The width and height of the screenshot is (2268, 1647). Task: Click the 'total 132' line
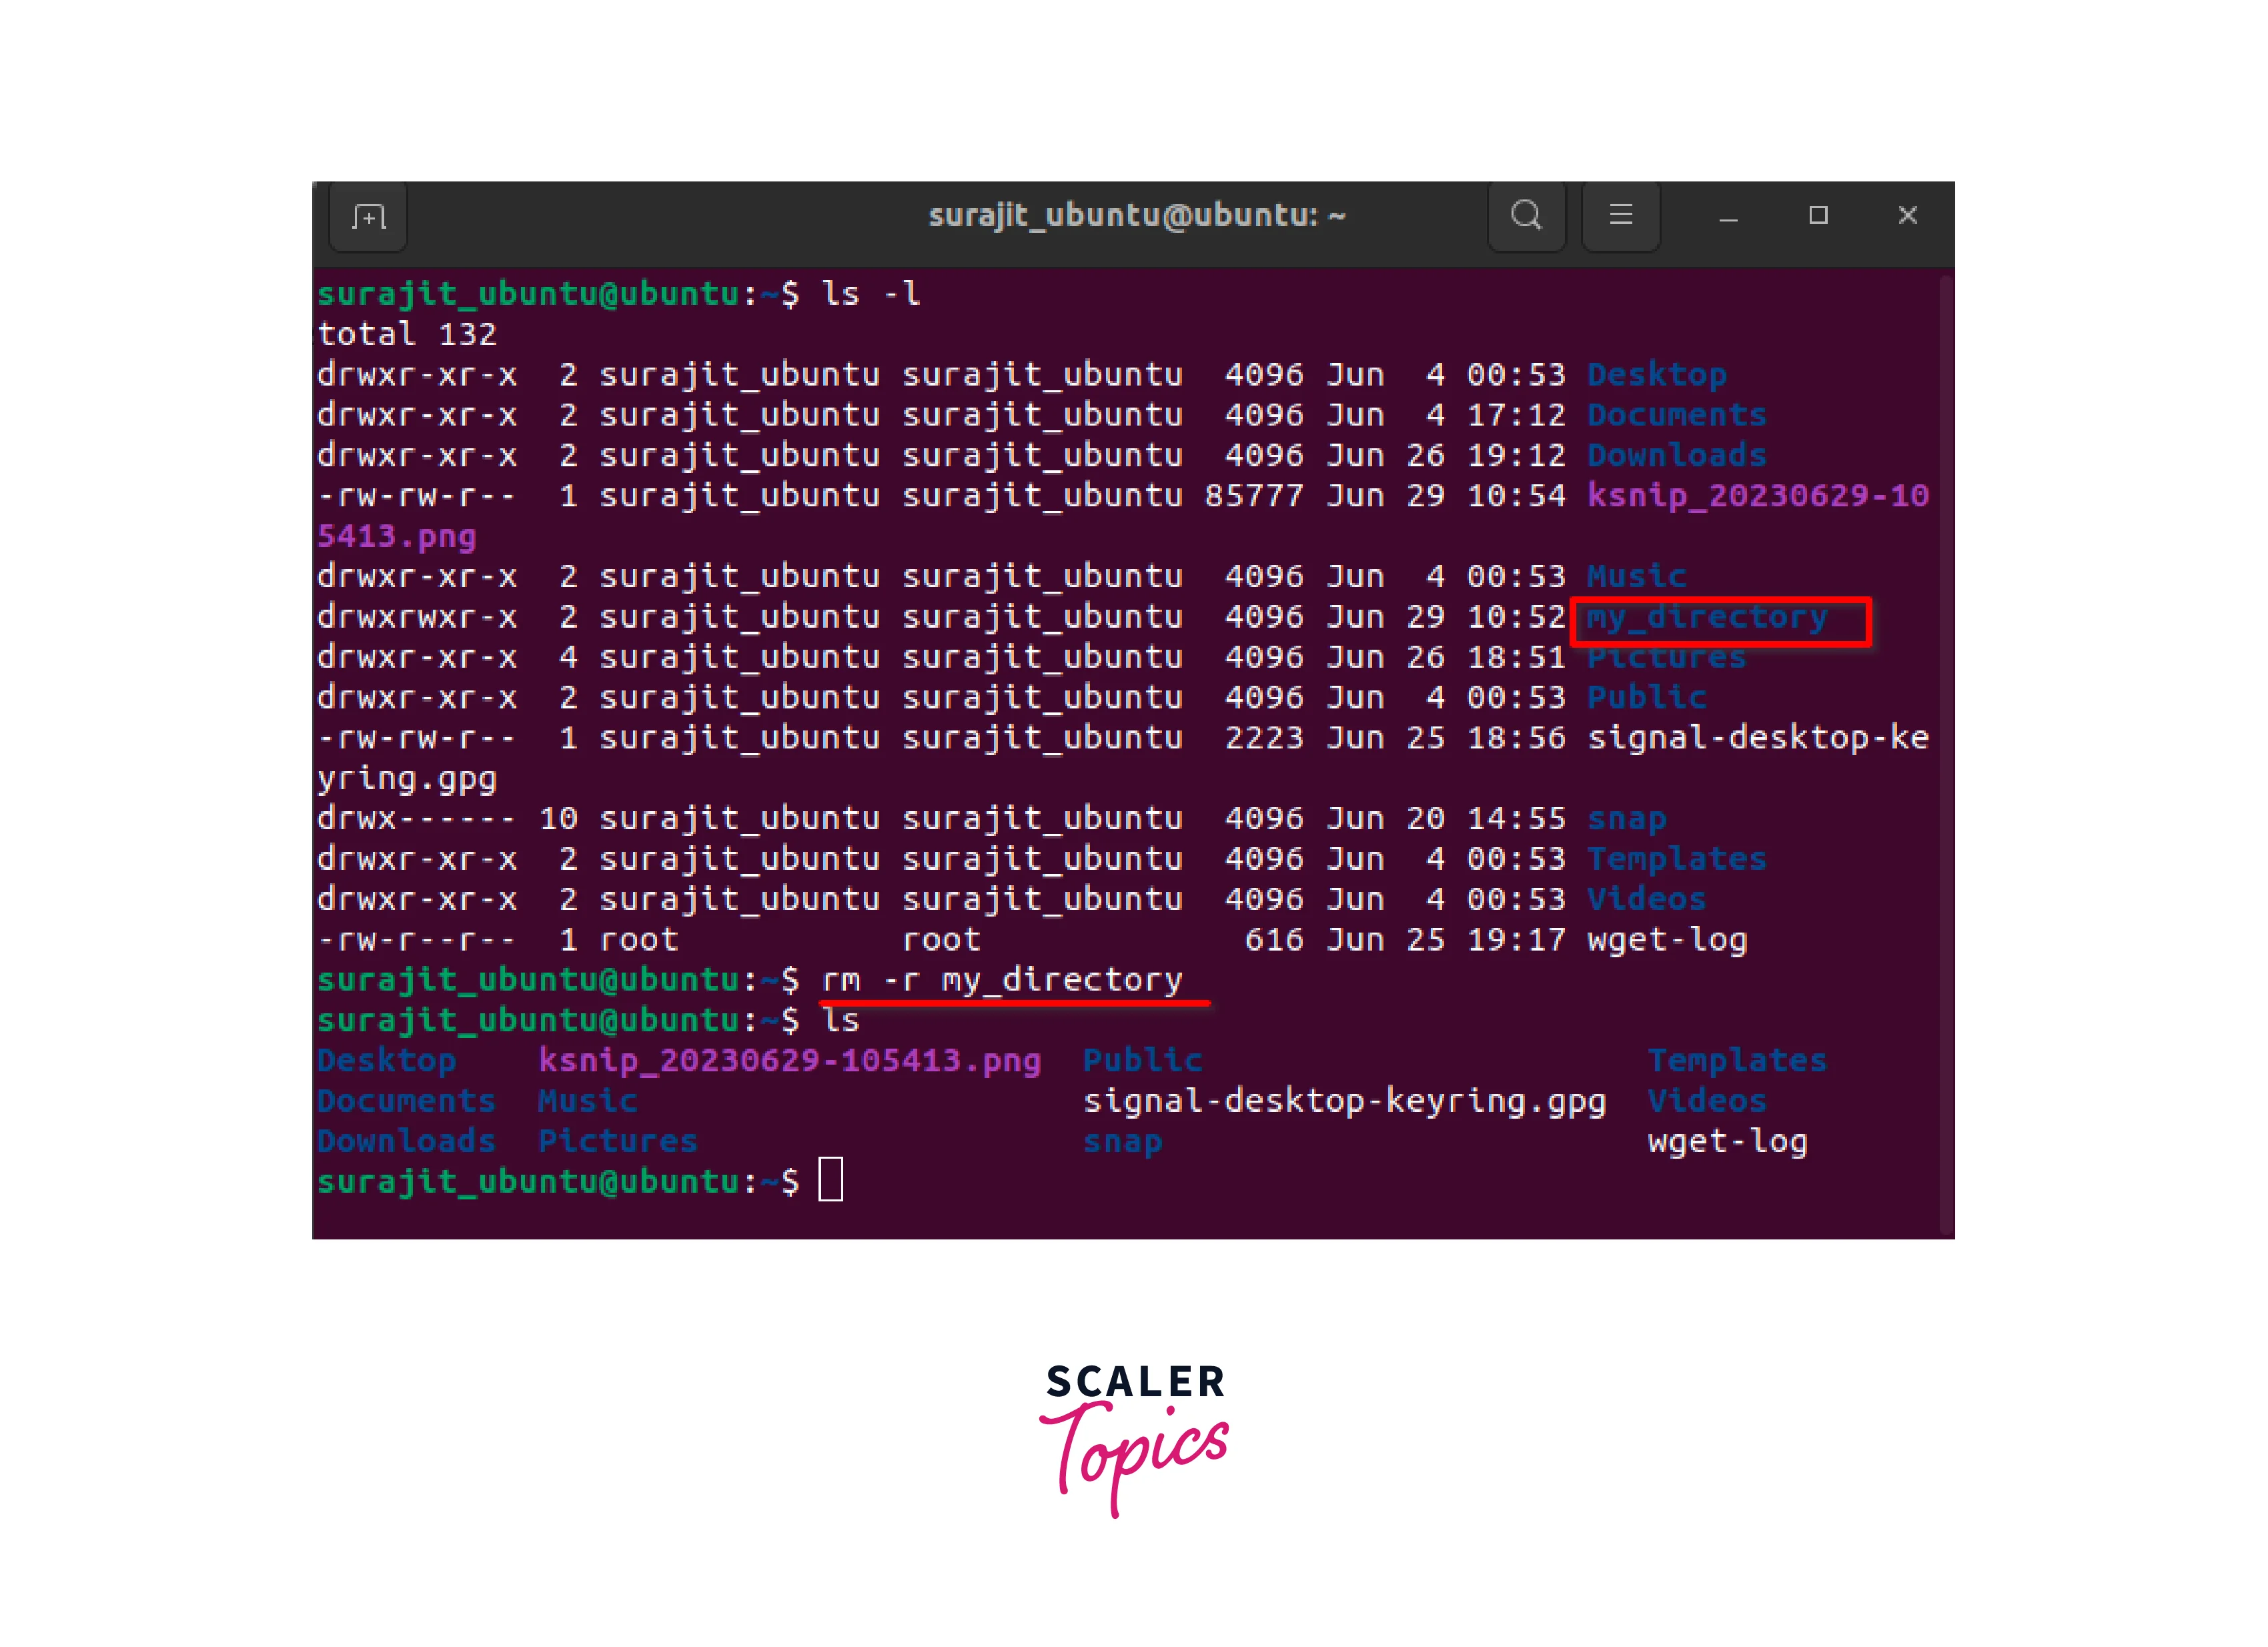click(406, 334)
